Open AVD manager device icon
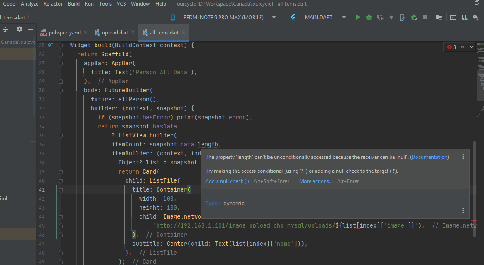 tap(465, 18)
